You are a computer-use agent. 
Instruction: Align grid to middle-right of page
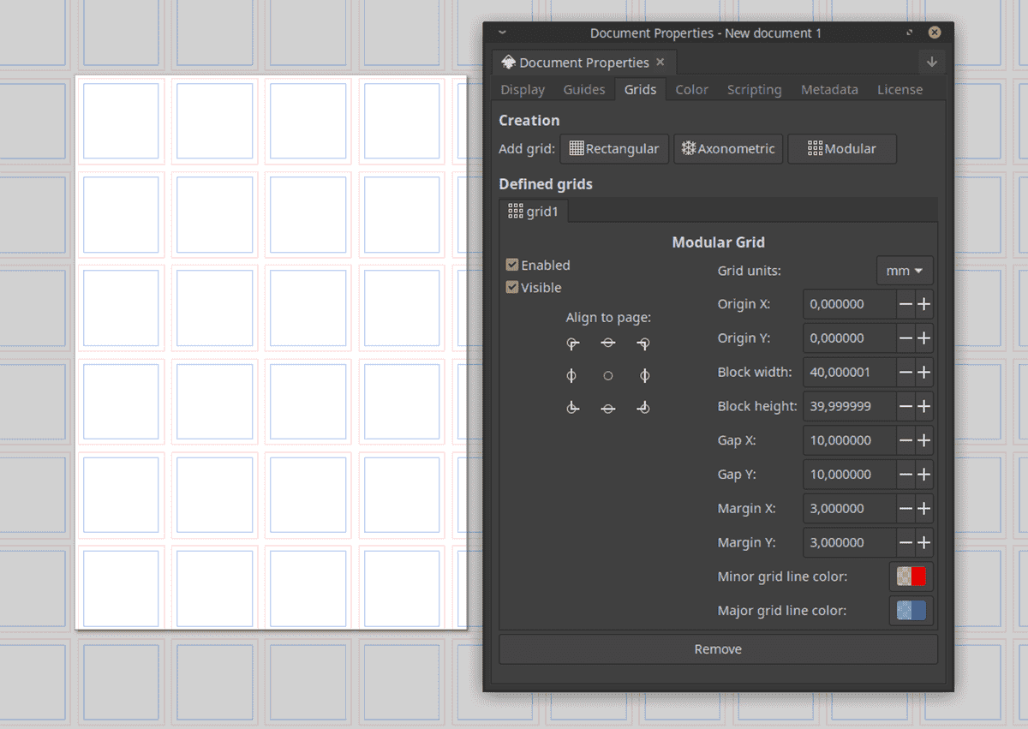click(x=643, y=375)
